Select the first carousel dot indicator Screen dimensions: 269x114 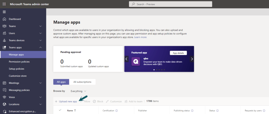tap(154, 70)
